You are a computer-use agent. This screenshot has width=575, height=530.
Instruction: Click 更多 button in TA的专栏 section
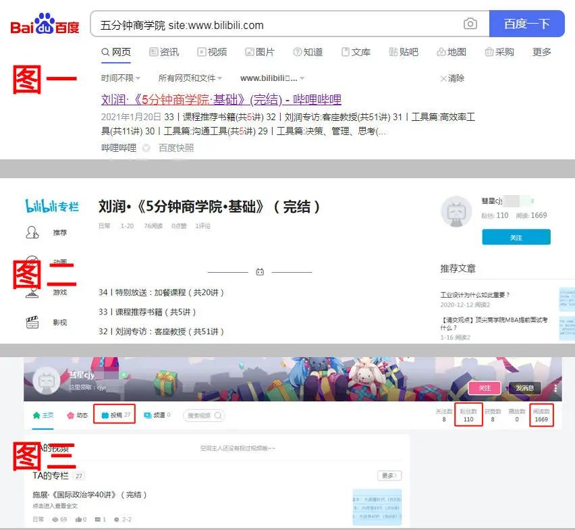389,476
